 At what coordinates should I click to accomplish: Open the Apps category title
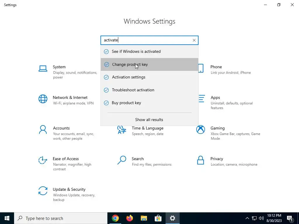215,97
